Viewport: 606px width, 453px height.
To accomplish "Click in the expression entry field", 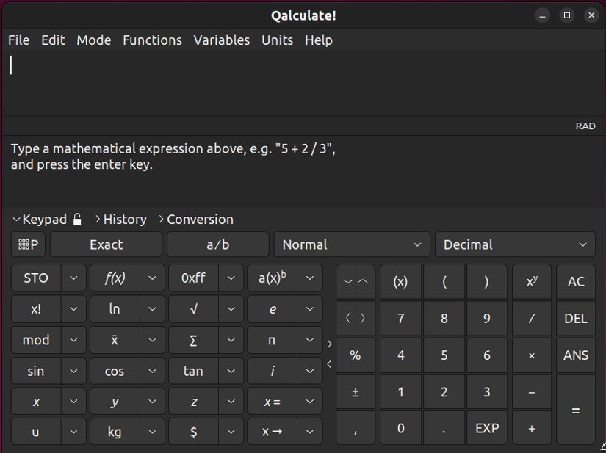I will click(x=303, y=84).
